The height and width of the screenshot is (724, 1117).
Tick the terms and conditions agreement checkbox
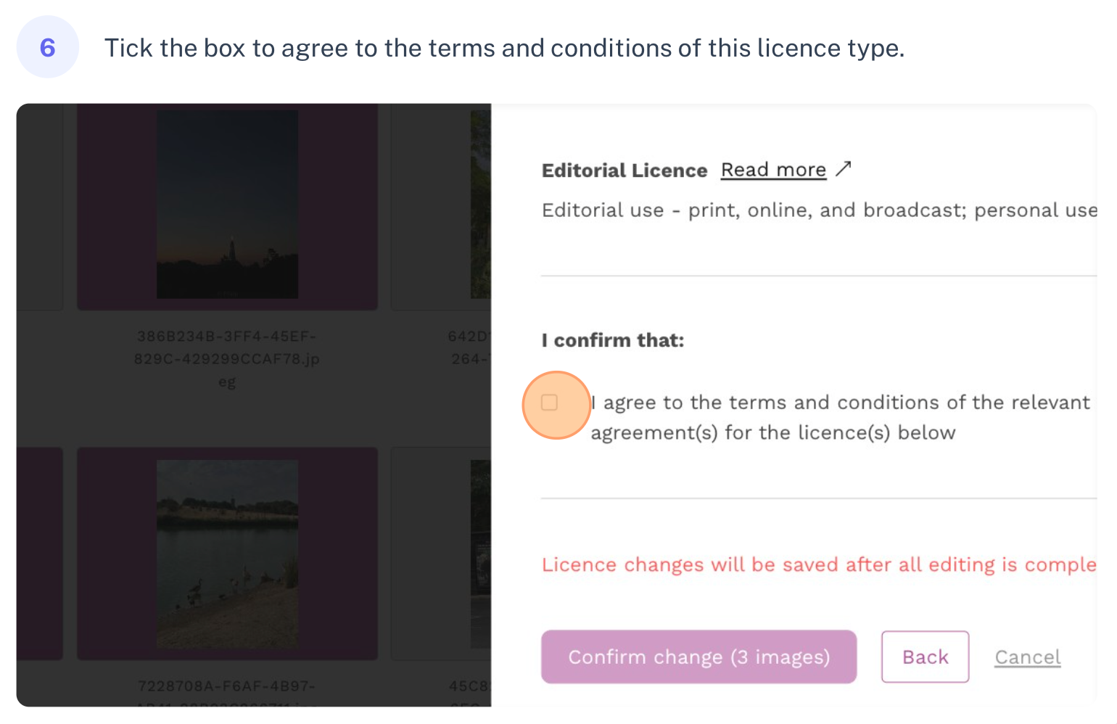550,403
